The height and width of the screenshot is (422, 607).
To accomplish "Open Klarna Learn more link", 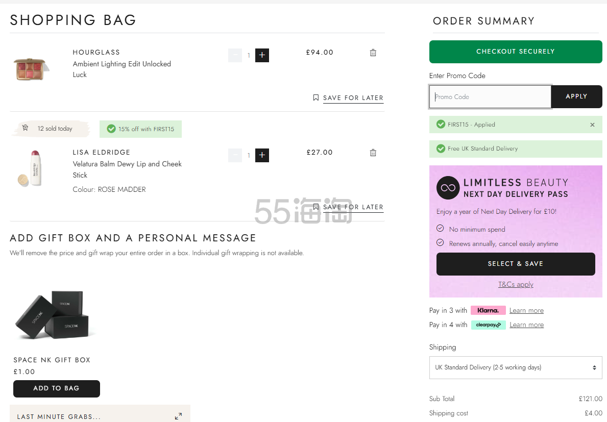I will (526, 311).
